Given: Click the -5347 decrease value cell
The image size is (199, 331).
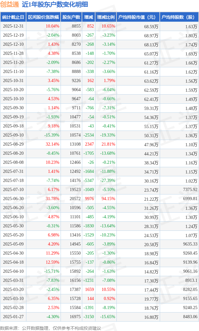Looking at the screenshot, I should (89, 181).
